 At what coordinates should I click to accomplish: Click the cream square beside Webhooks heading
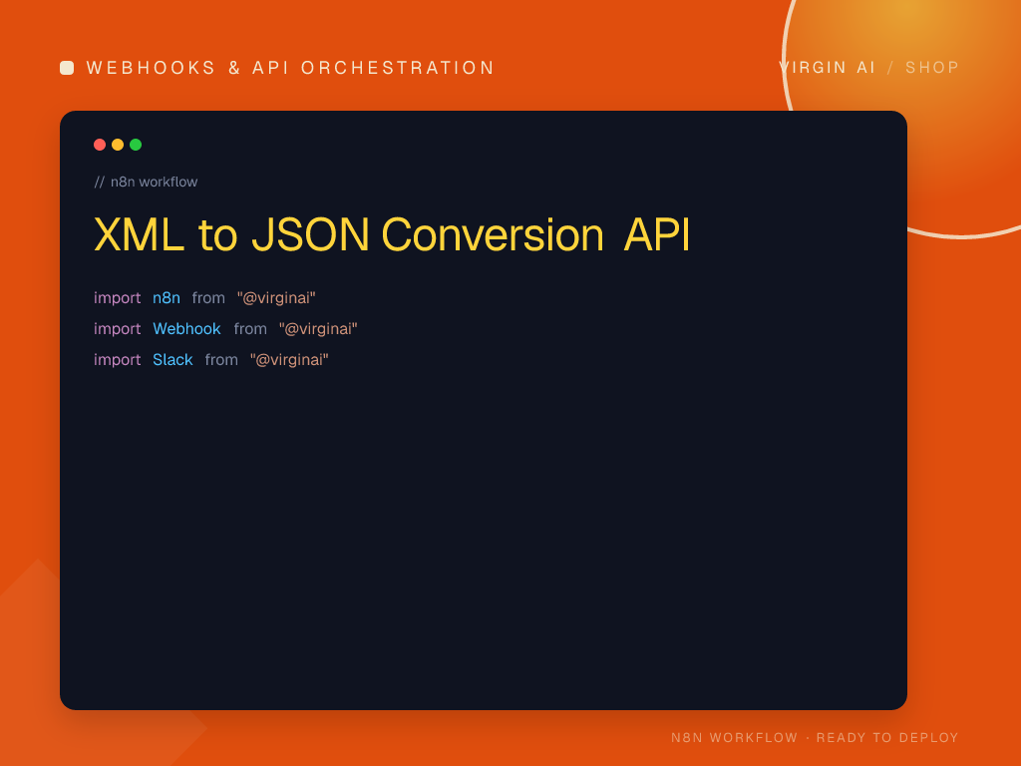67,68
